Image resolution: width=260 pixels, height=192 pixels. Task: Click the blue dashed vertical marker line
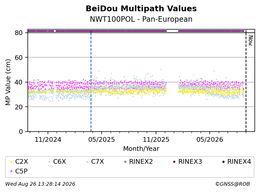pos(91,81)
